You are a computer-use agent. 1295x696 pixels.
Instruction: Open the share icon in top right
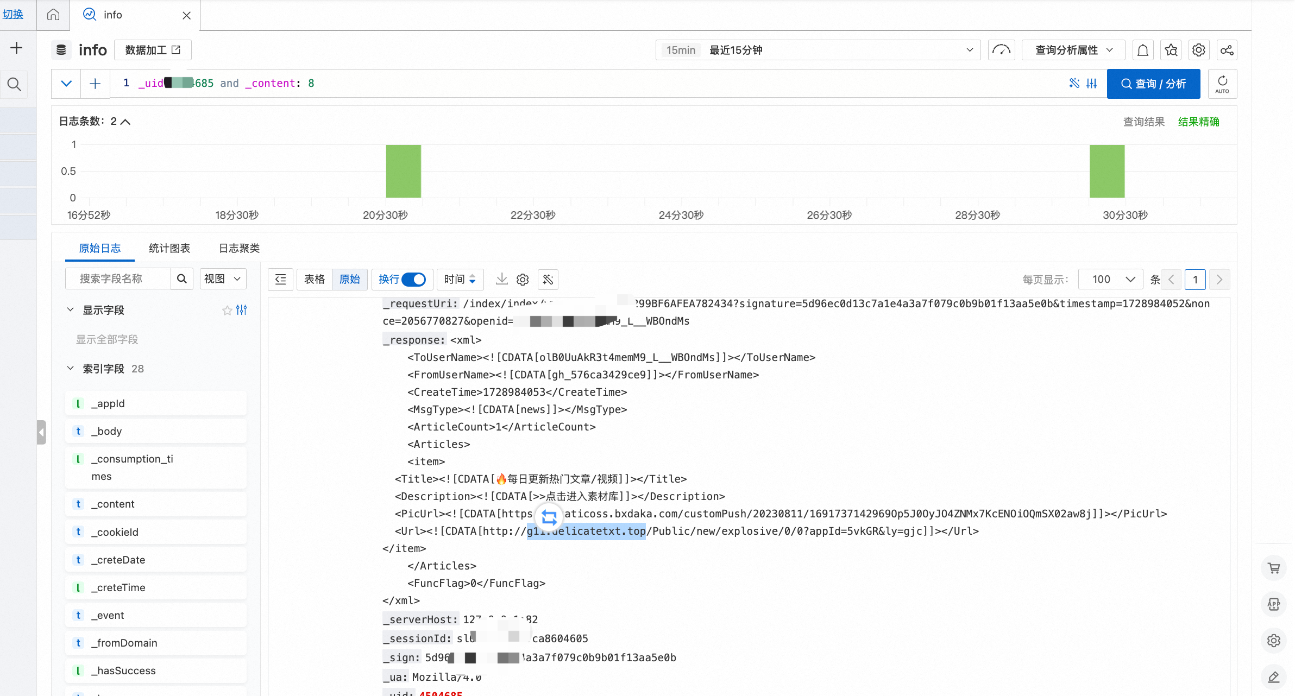click(1227, 50)
